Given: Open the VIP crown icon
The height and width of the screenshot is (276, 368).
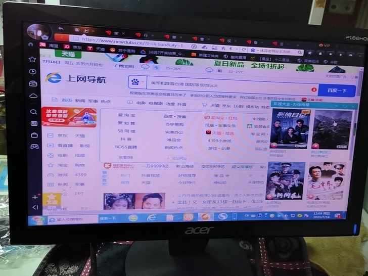Looking at the screenshot, I should click(x=325, y=45).
